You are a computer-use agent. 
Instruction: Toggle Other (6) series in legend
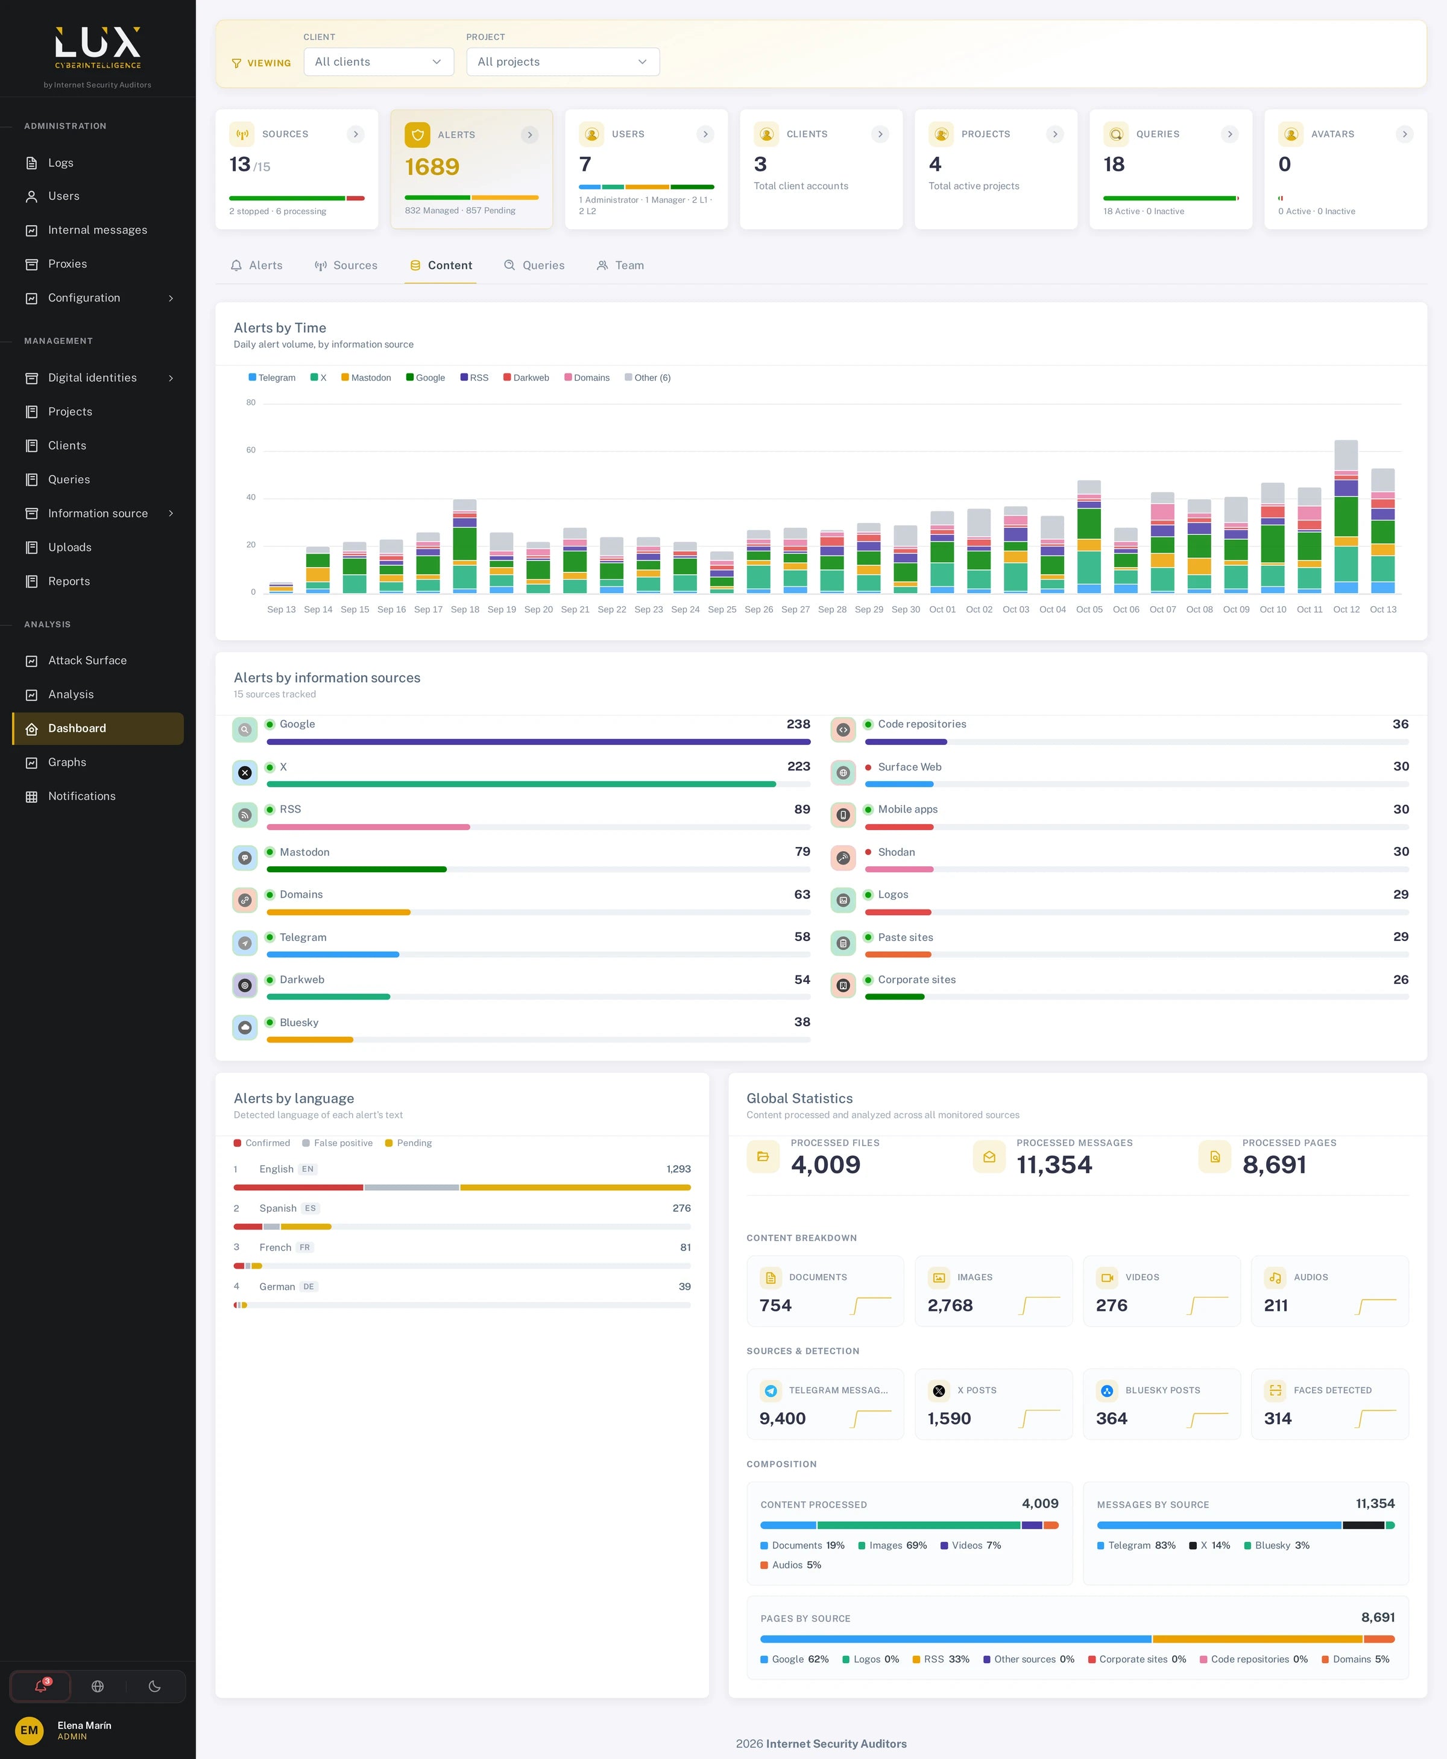coord(648,378)
